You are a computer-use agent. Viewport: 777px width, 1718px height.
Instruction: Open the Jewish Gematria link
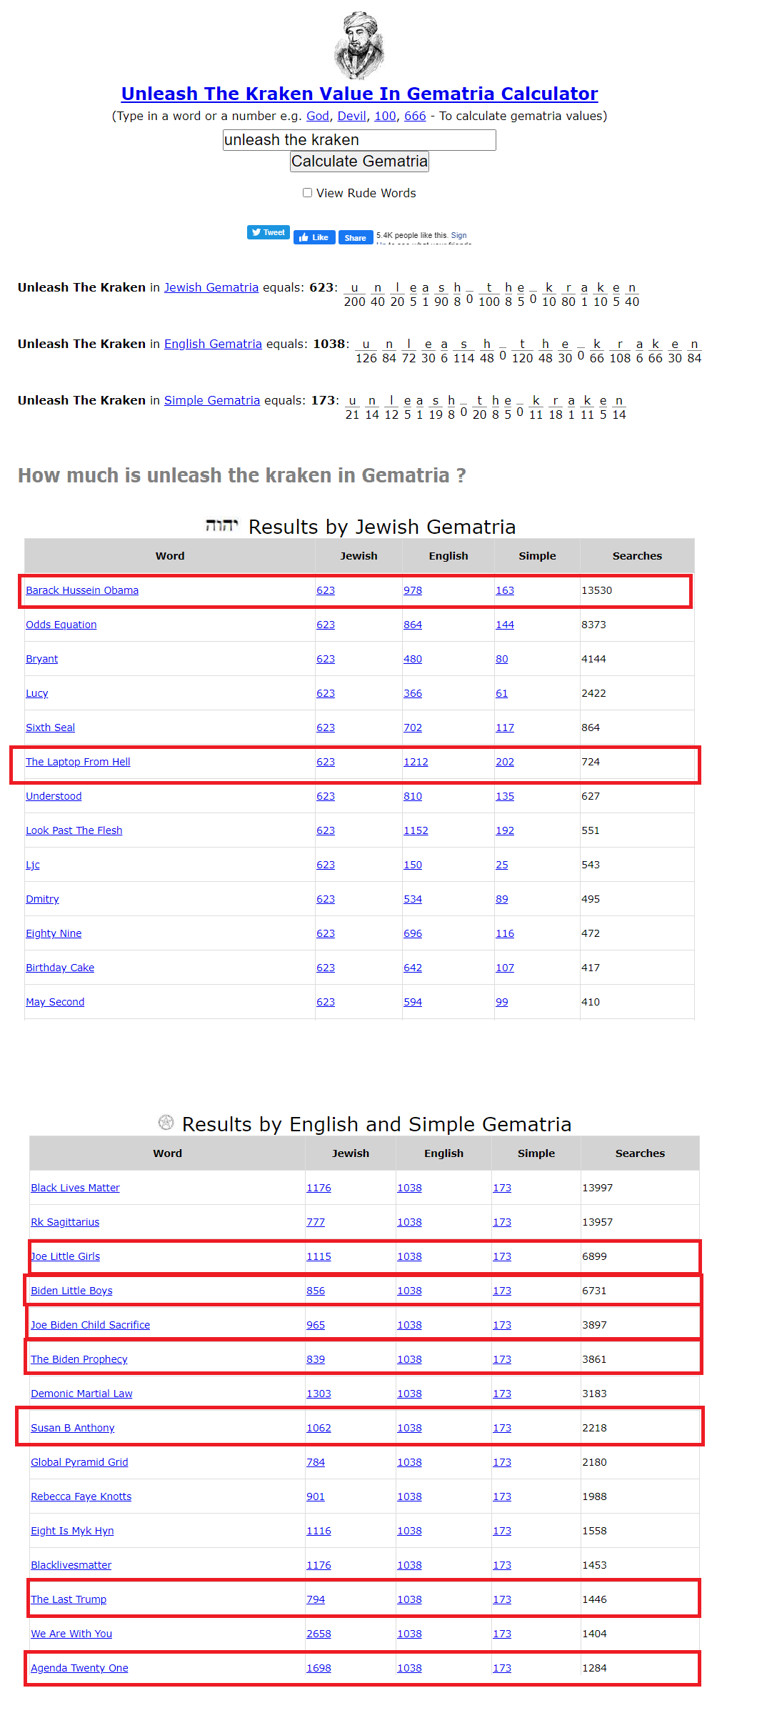211,287
